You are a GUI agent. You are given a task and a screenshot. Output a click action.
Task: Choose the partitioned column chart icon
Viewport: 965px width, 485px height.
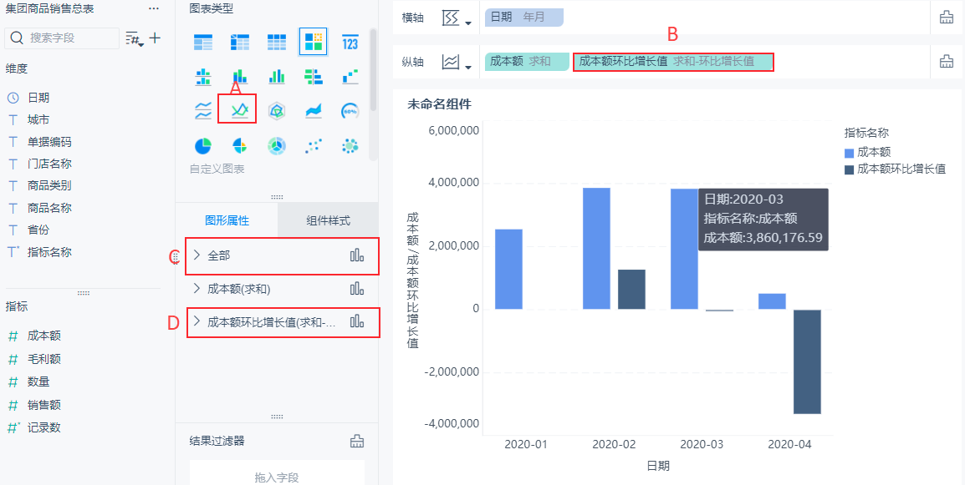[x=203, y=76]
